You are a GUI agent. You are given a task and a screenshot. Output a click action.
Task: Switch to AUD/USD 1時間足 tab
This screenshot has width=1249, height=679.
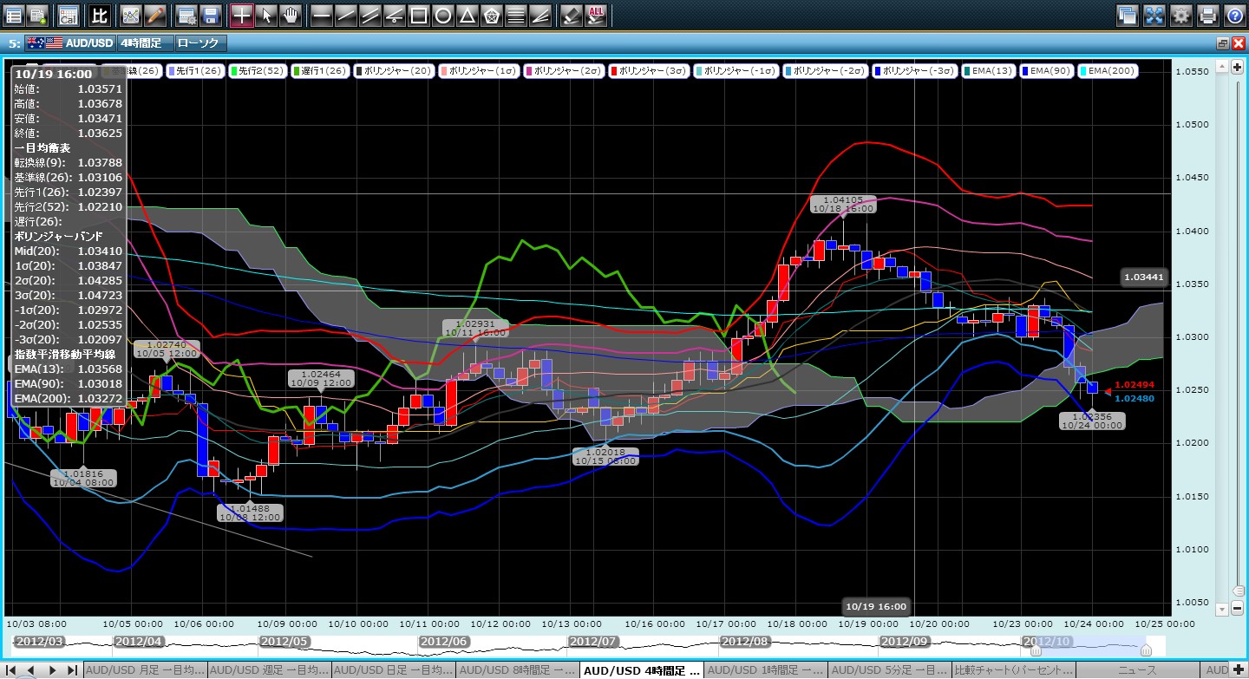click(765, 670)
